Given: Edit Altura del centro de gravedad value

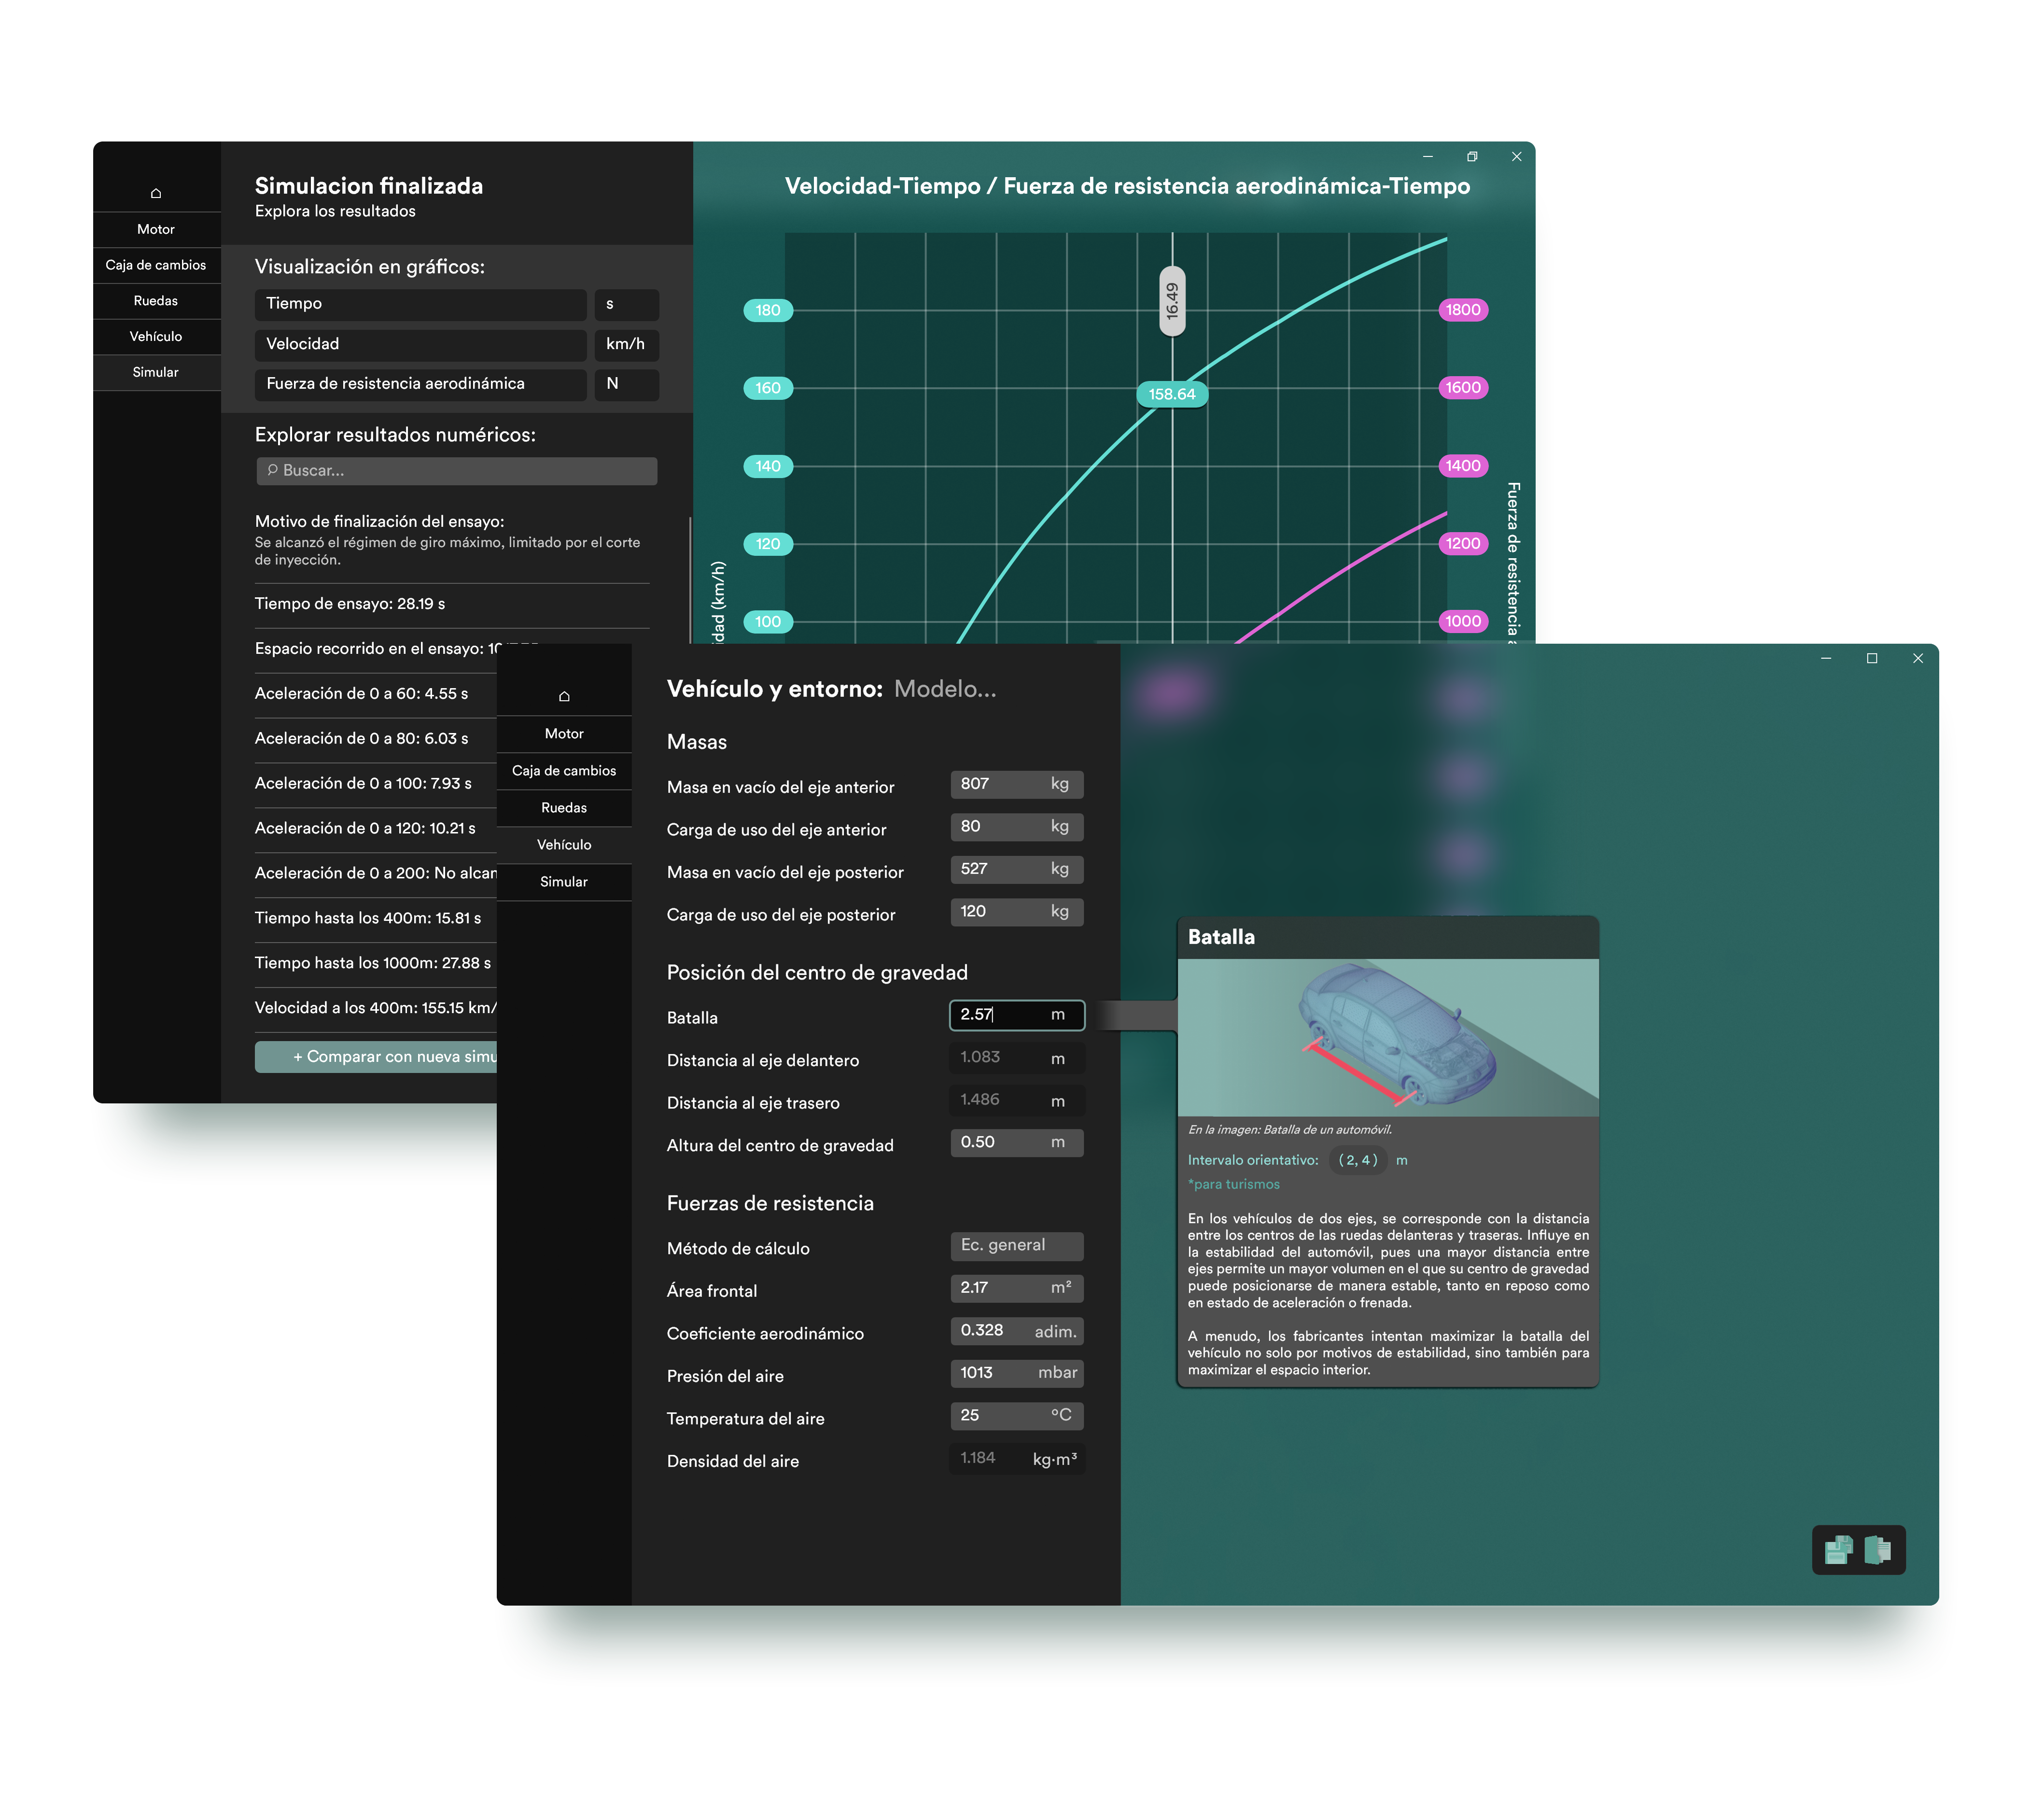Looking at the screenshot, I should coord(1017,1143).
